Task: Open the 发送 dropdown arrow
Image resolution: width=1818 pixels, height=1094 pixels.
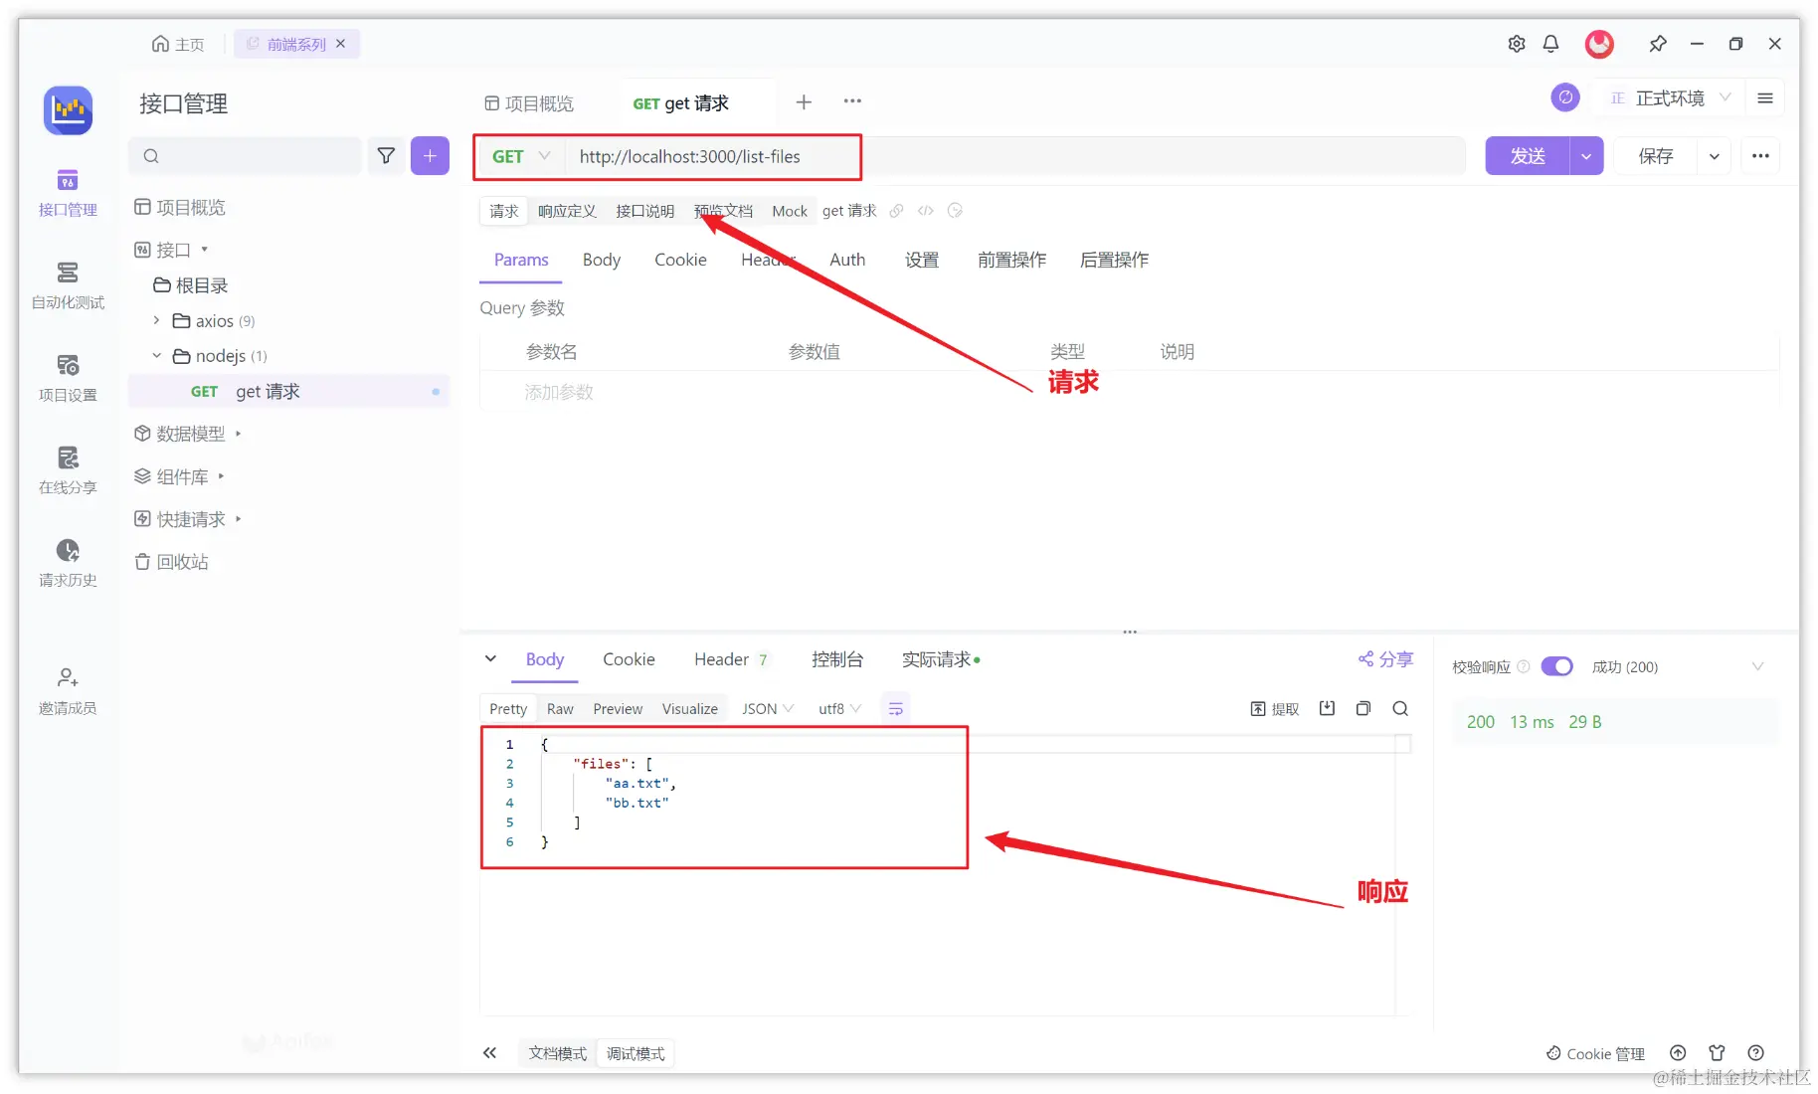Action: pos(1586,156)
